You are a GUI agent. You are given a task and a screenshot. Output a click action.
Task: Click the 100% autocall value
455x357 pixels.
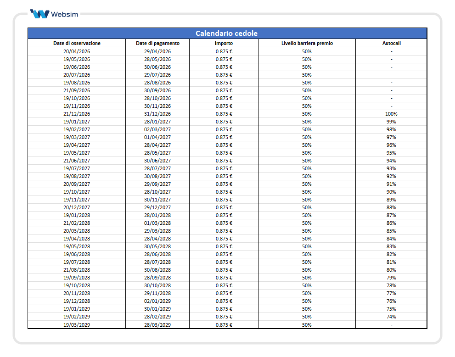click(391, 114)
